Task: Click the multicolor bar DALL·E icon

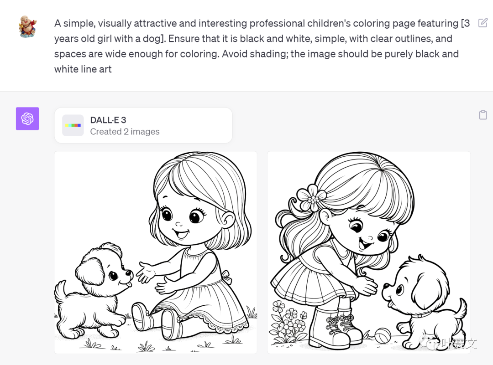Action: 73,125
